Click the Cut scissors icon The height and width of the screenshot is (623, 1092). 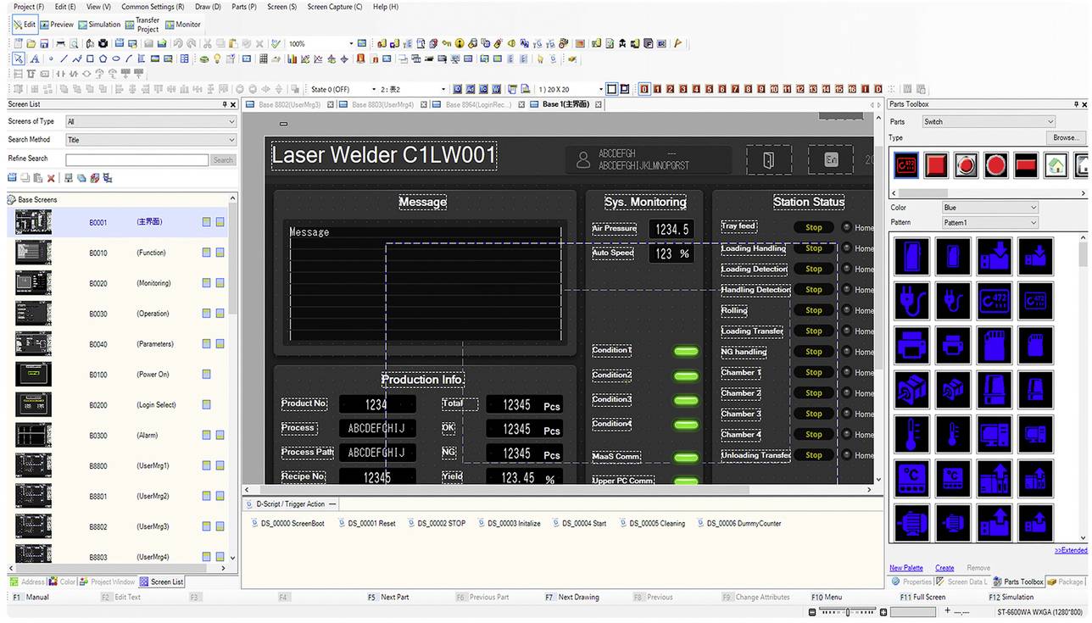pyautogui.click(x=207, y=43)
